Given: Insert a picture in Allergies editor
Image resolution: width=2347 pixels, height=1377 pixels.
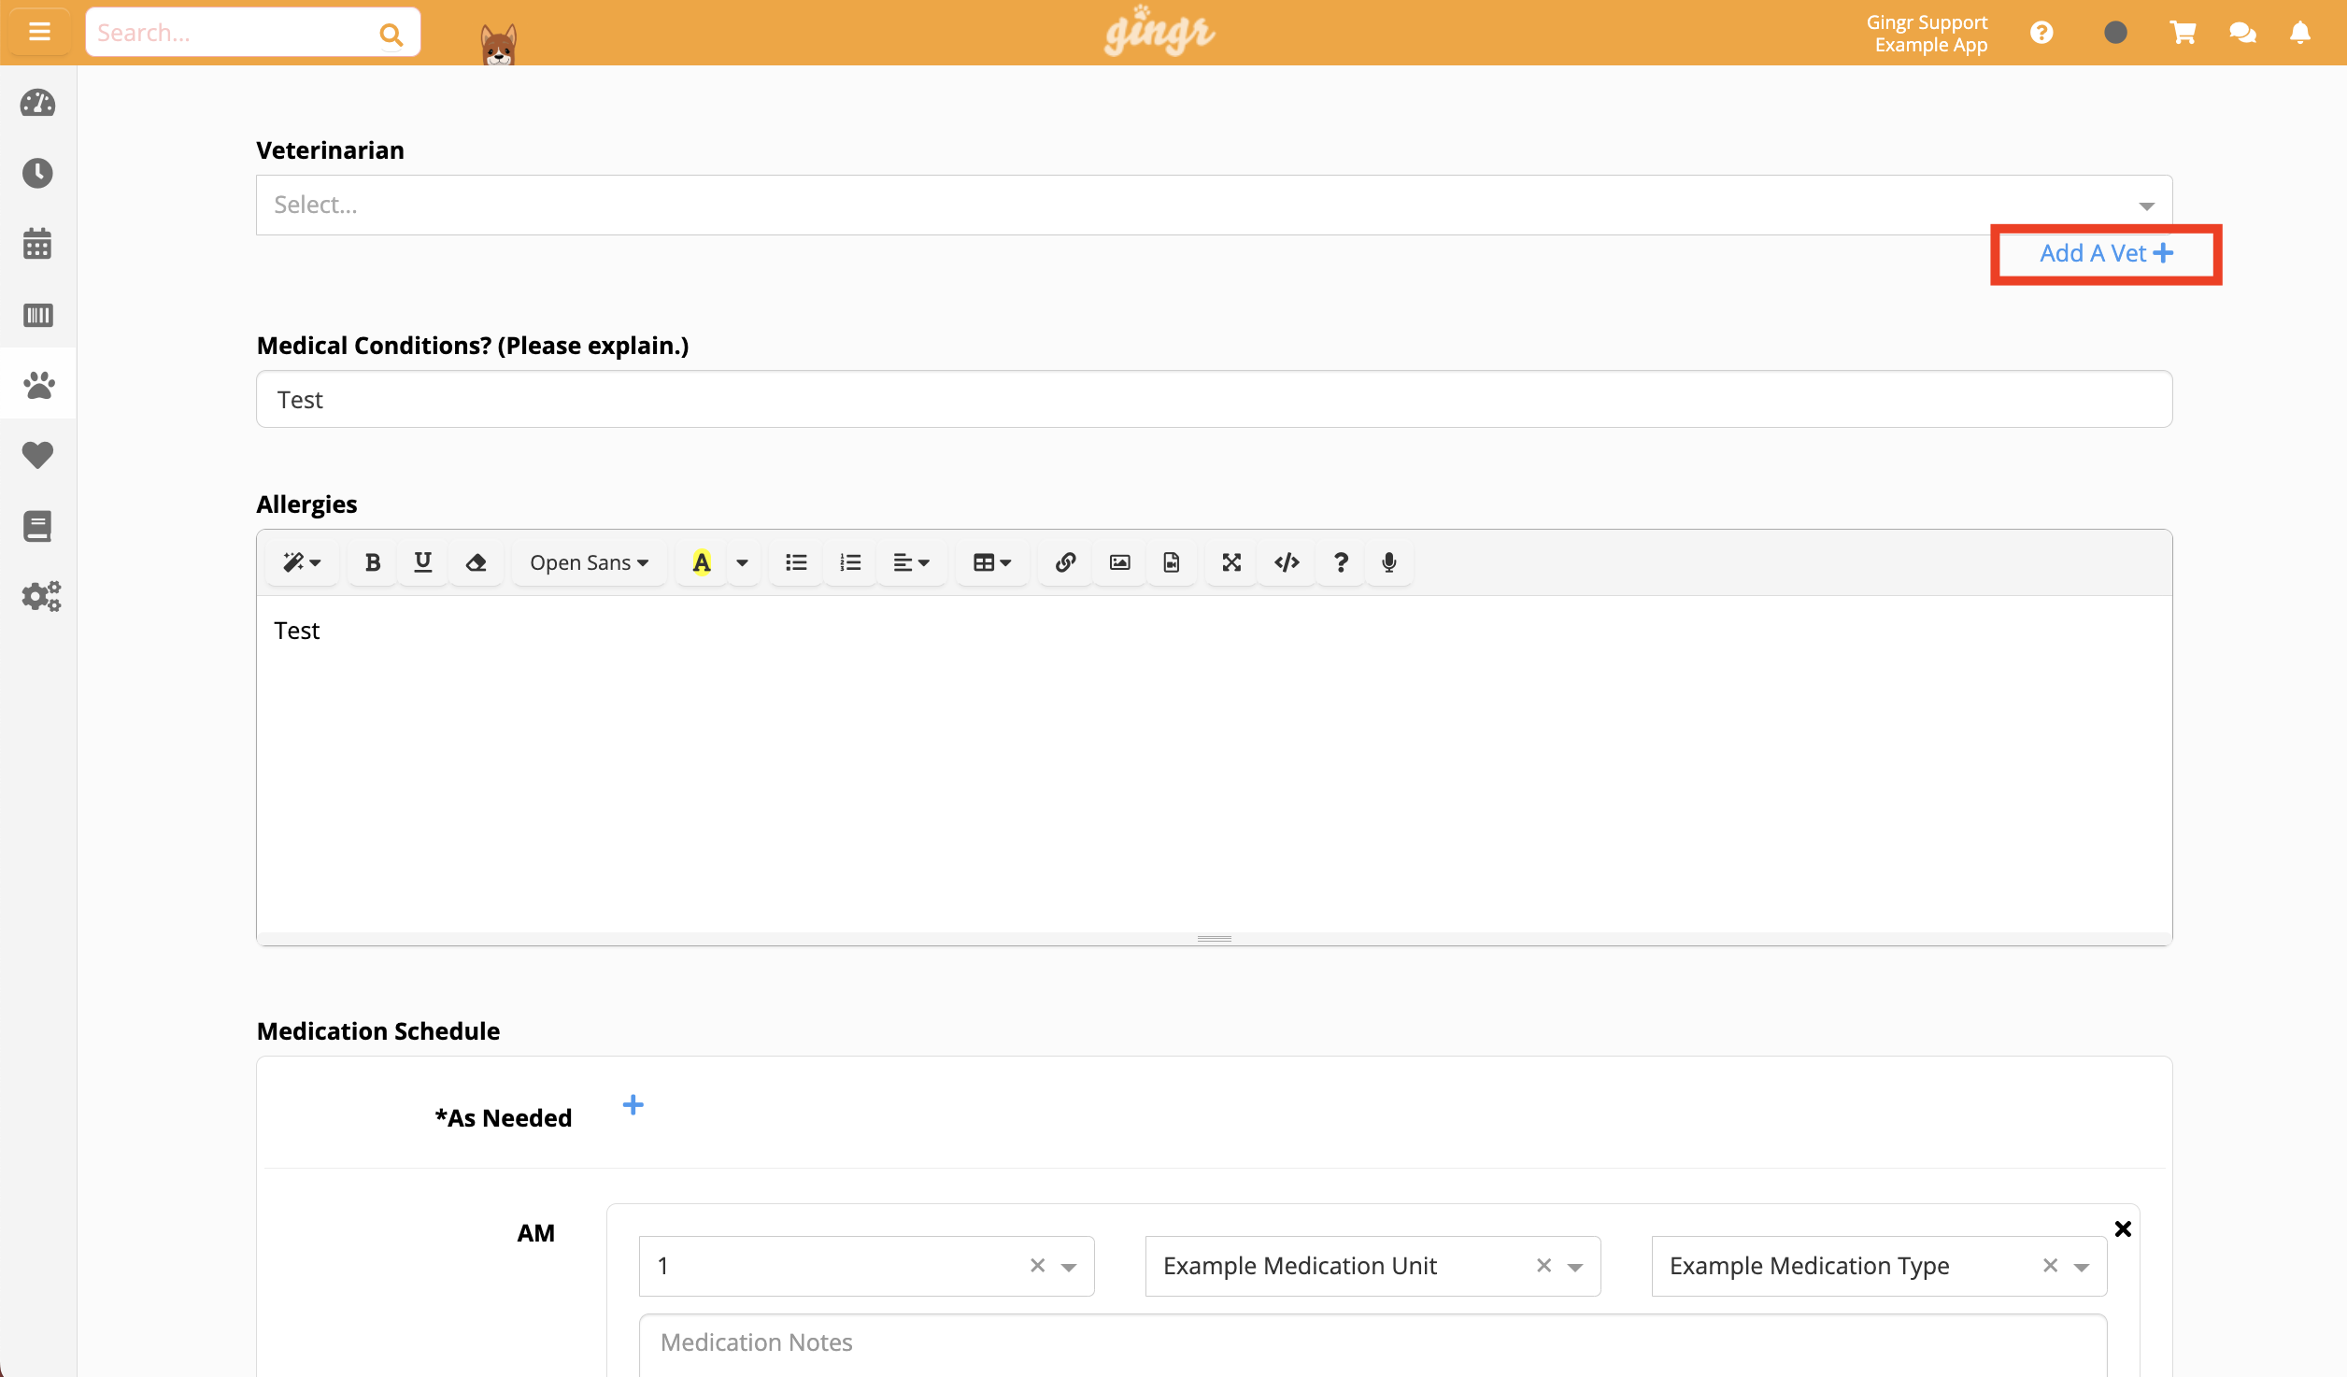Looking at the screenshot, I should pos(1120,562).
